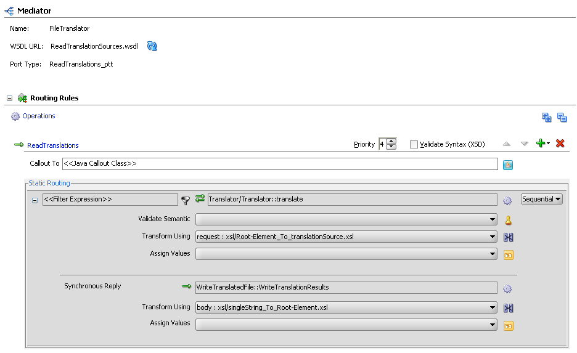Enable Validate Syntax (XSD) checkbox
Image resolution: width=577 pixels, height=353 pixels.
[414, 144]
